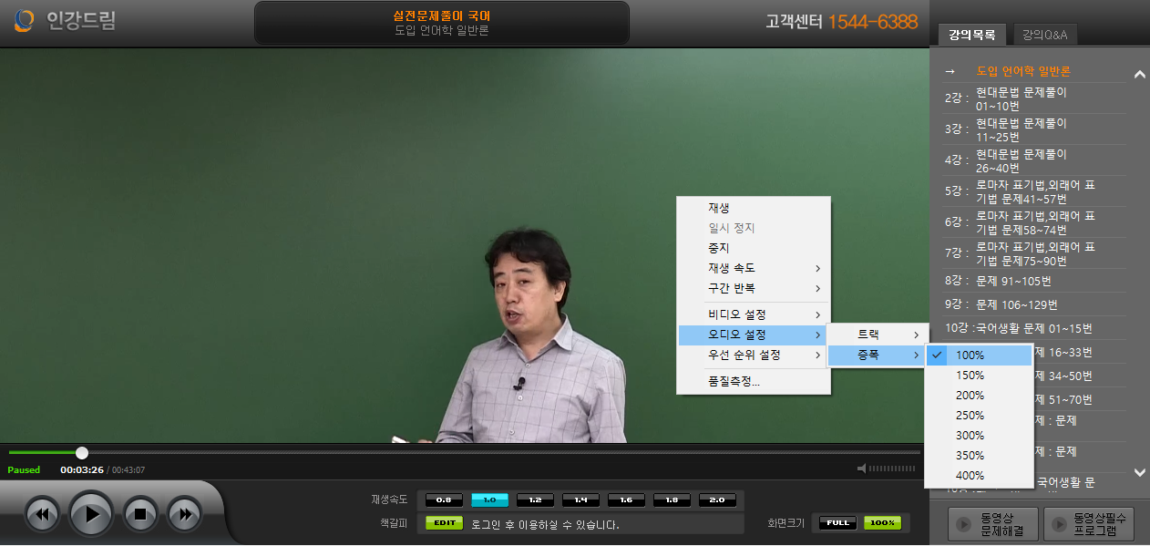This screenshot has height=546, width=1150.
Task: Click the green EDIT bookmark button
Action: point(444,523)
